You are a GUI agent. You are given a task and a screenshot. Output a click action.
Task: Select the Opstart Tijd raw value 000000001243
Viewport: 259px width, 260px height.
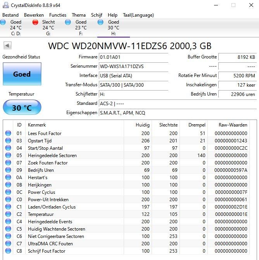point(231,140)
